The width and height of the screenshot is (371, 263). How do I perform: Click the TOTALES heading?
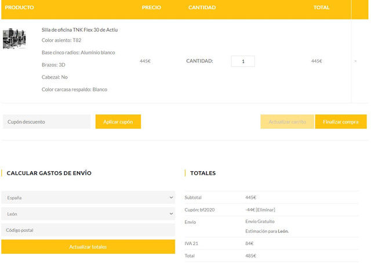click(x=203, y=173)
